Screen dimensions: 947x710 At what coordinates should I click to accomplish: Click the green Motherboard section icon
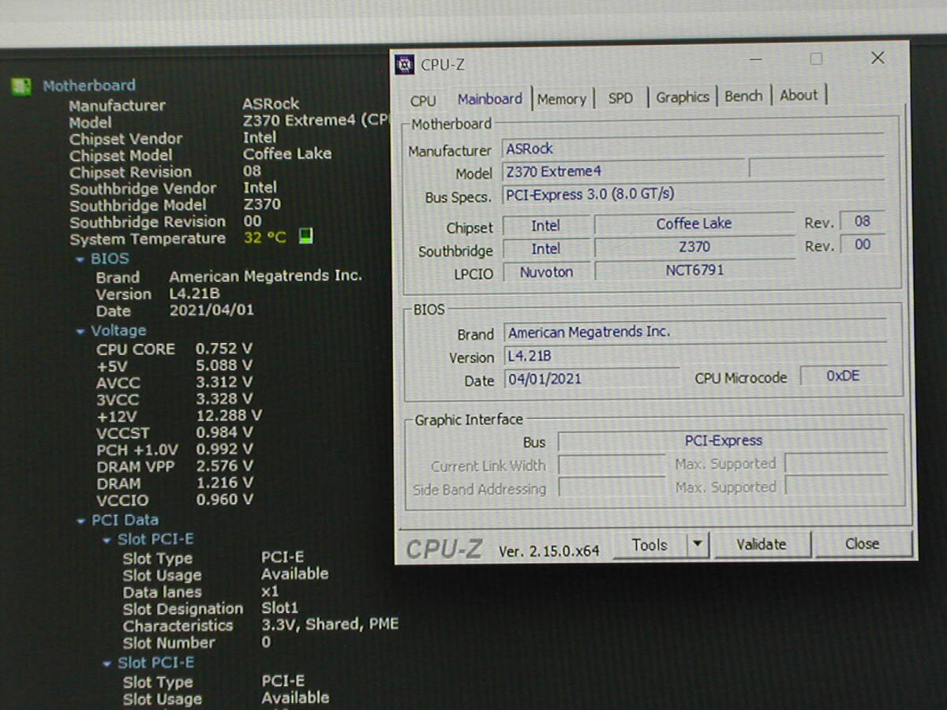point(21,86)
